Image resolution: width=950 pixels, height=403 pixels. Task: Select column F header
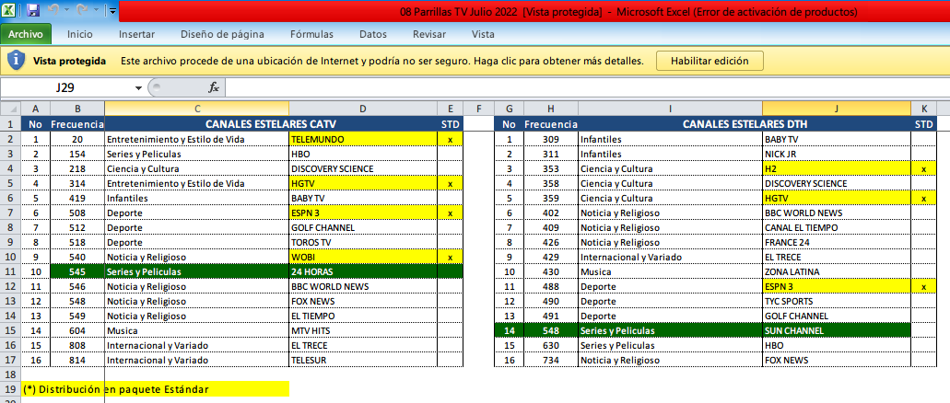point(478,109)
